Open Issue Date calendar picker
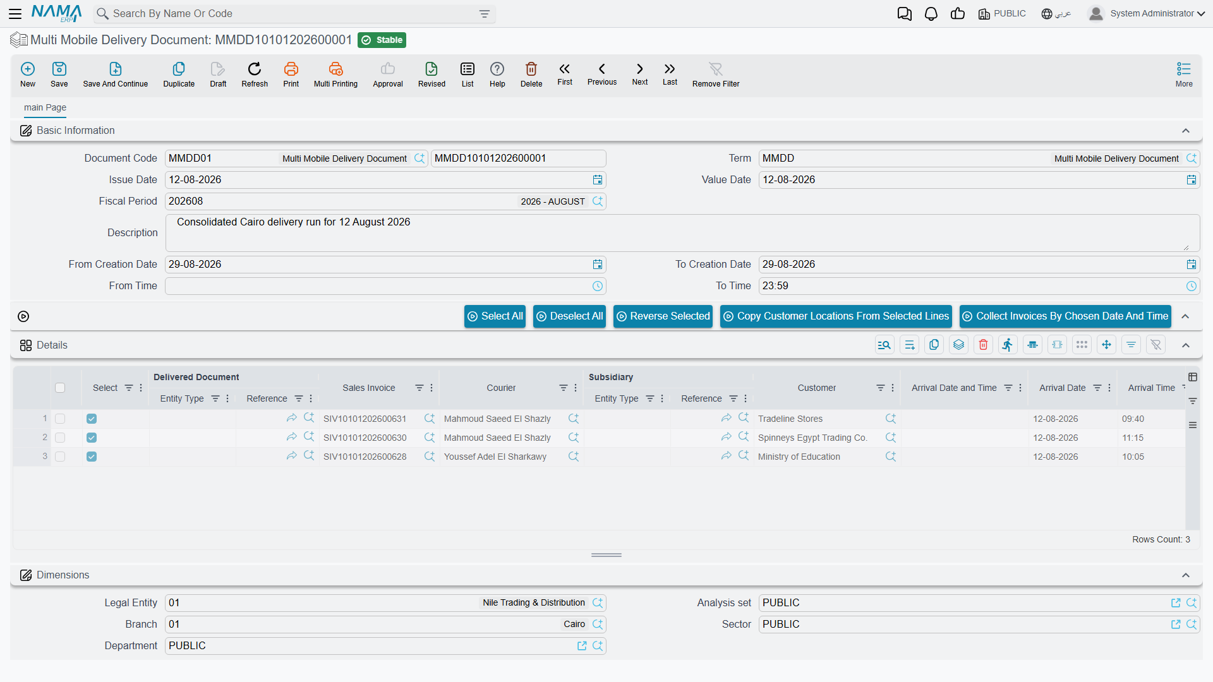1213x682 pixels. [598, 180]
